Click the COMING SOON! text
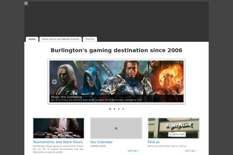 (x=98, y=146)
